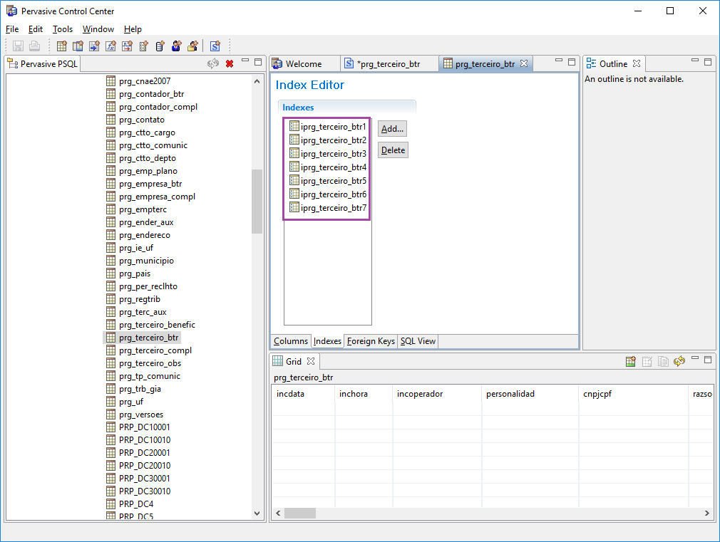Refresh the Grid using yellow arrows icon
The image size is (720, 542).
[x=679, y=362]
